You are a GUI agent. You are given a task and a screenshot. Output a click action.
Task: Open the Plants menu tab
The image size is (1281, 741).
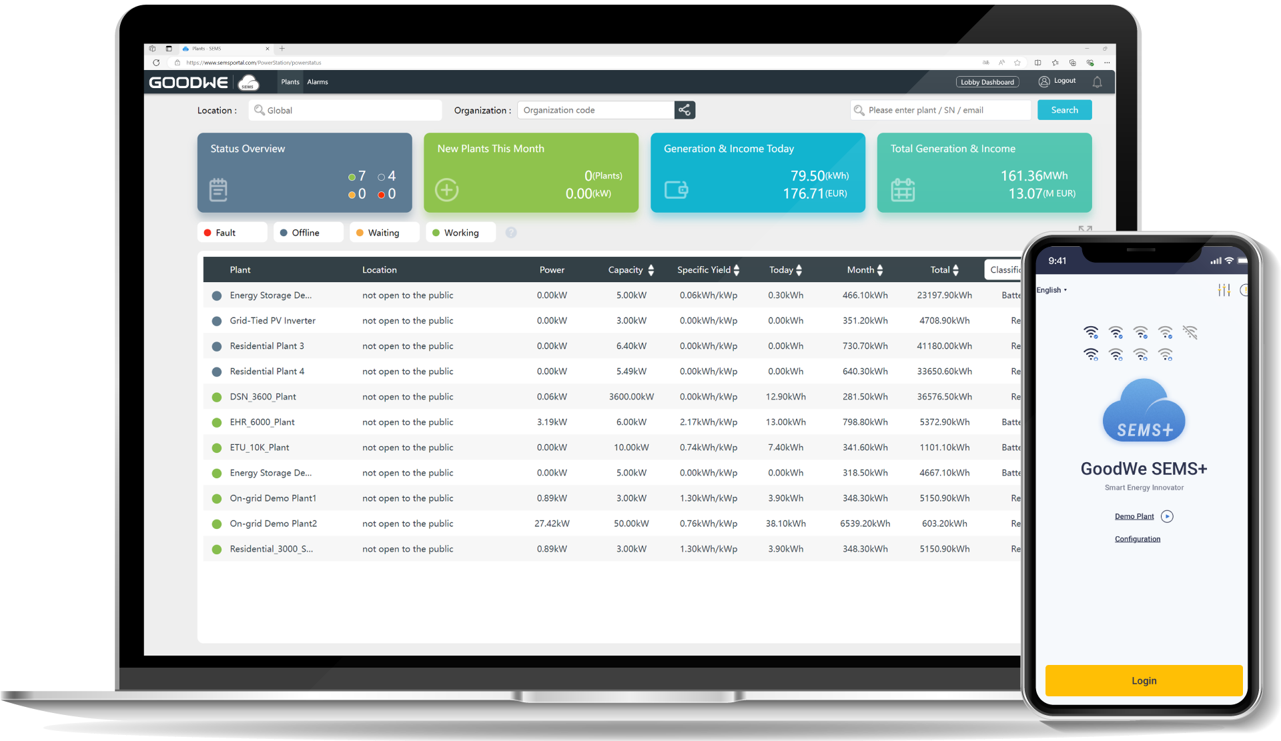click(290, 82)
